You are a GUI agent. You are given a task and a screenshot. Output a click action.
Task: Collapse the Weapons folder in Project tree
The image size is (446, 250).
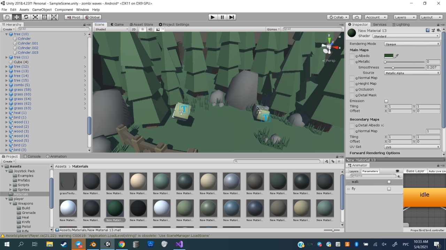pos(11,203)
